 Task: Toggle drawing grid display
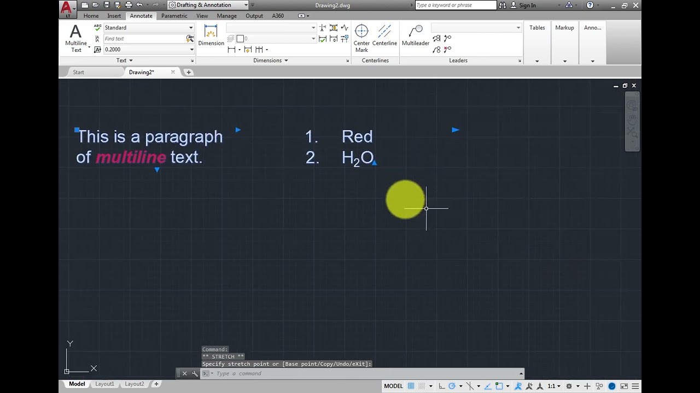411,386
